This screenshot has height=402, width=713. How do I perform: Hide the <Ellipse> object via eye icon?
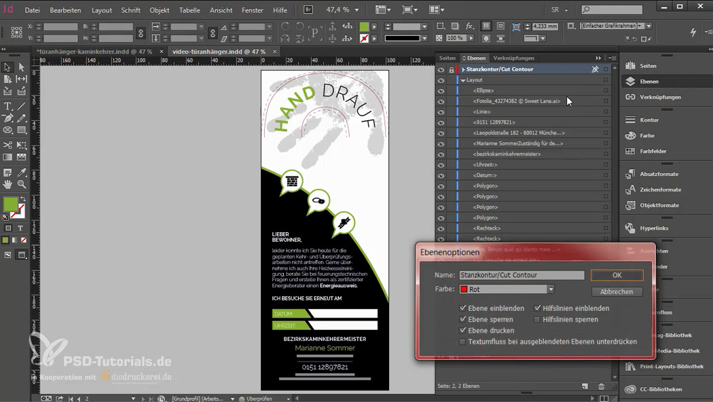click(x=441, y=90)
